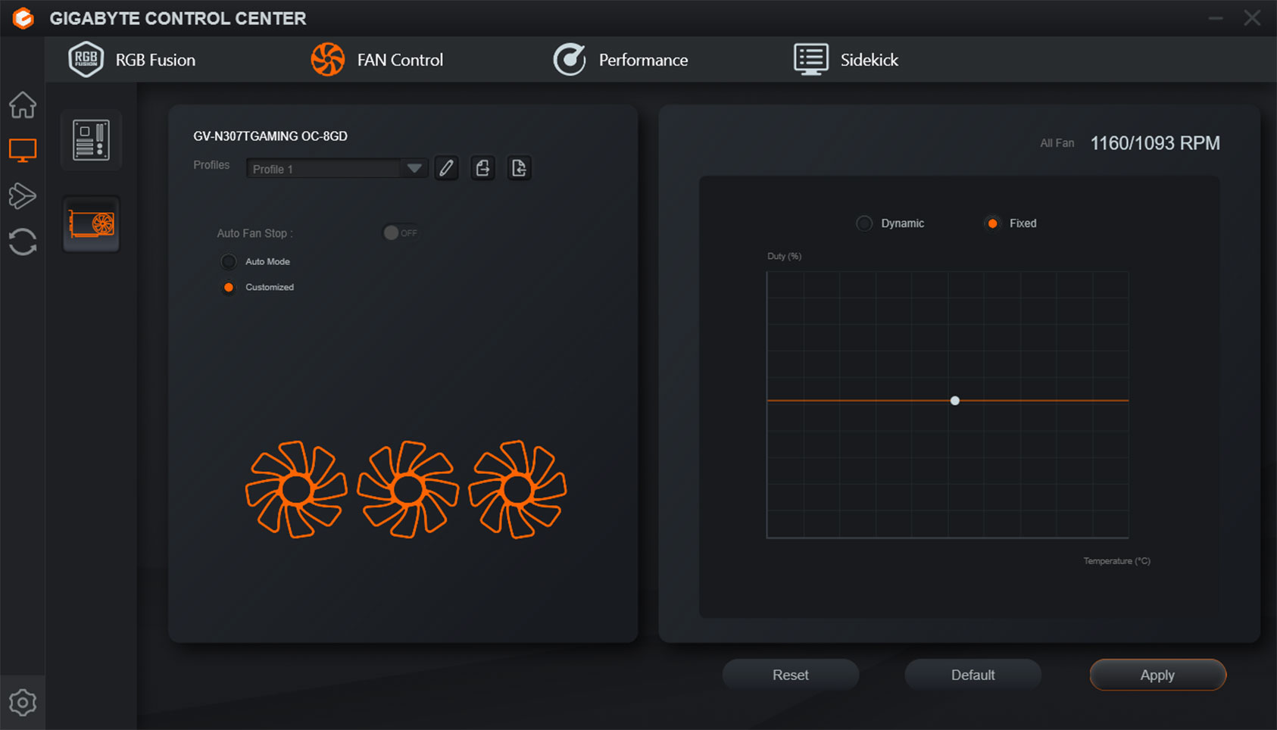Restore Default fan settings
The width and height of the screenshot is (1277, 730).
973,675
